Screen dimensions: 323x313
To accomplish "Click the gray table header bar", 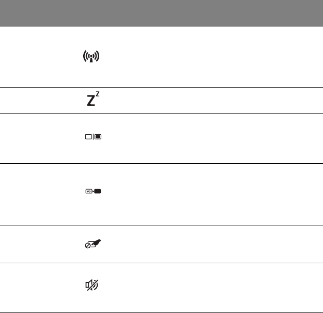I will [161, 13].
